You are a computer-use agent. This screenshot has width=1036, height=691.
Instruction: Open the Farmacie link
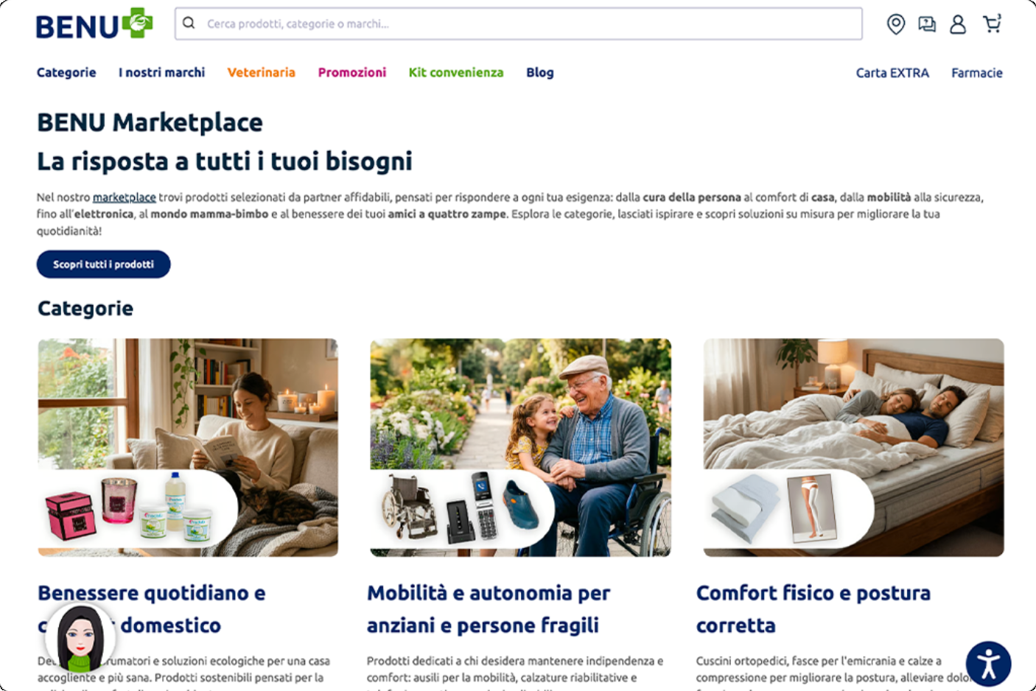pyautogui.click(x=976, y=73)
